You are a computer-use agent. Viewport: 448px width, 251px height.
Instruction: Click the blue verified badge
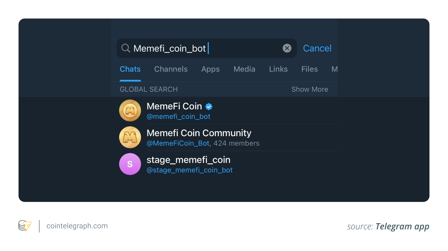209,107
